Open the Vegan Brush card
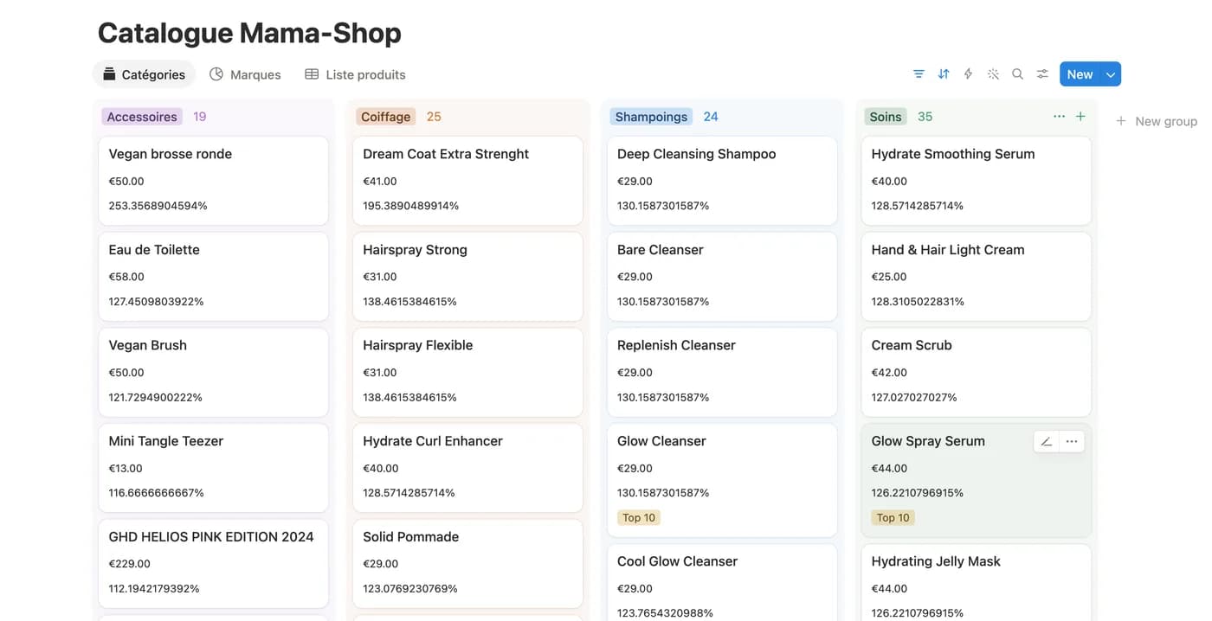 213,372
